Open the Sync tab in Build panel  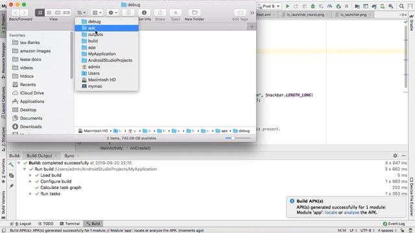pos(69,156)
